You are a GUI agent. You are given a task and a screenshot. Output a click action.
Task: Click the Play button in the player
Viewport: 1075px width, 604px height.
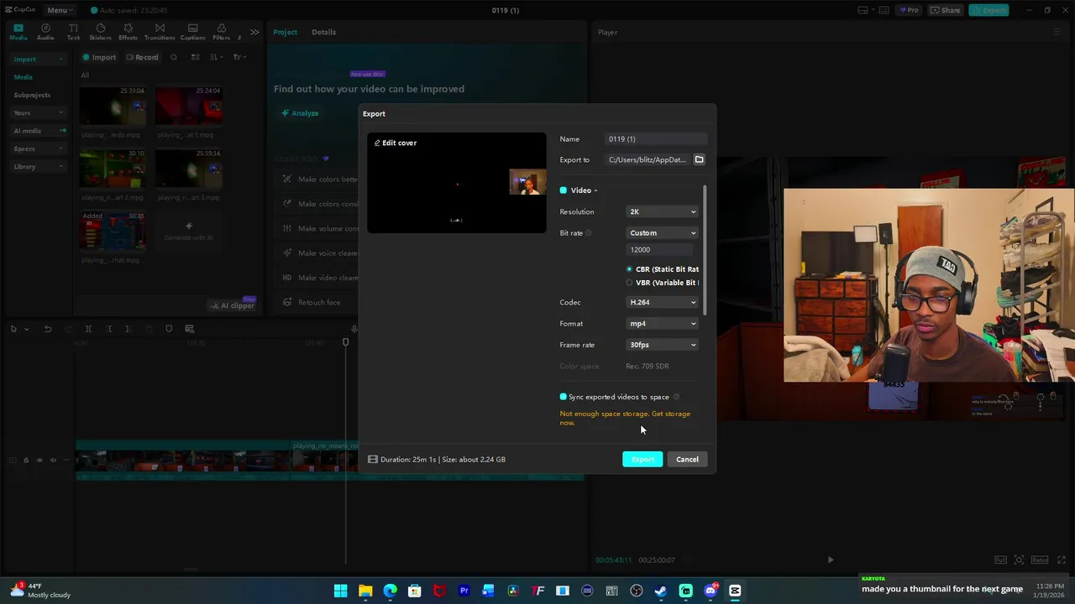(831, 560)
